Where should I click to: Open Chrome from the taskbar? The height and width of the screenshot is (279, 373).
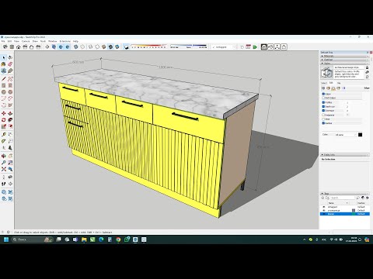tap(118, 239)
